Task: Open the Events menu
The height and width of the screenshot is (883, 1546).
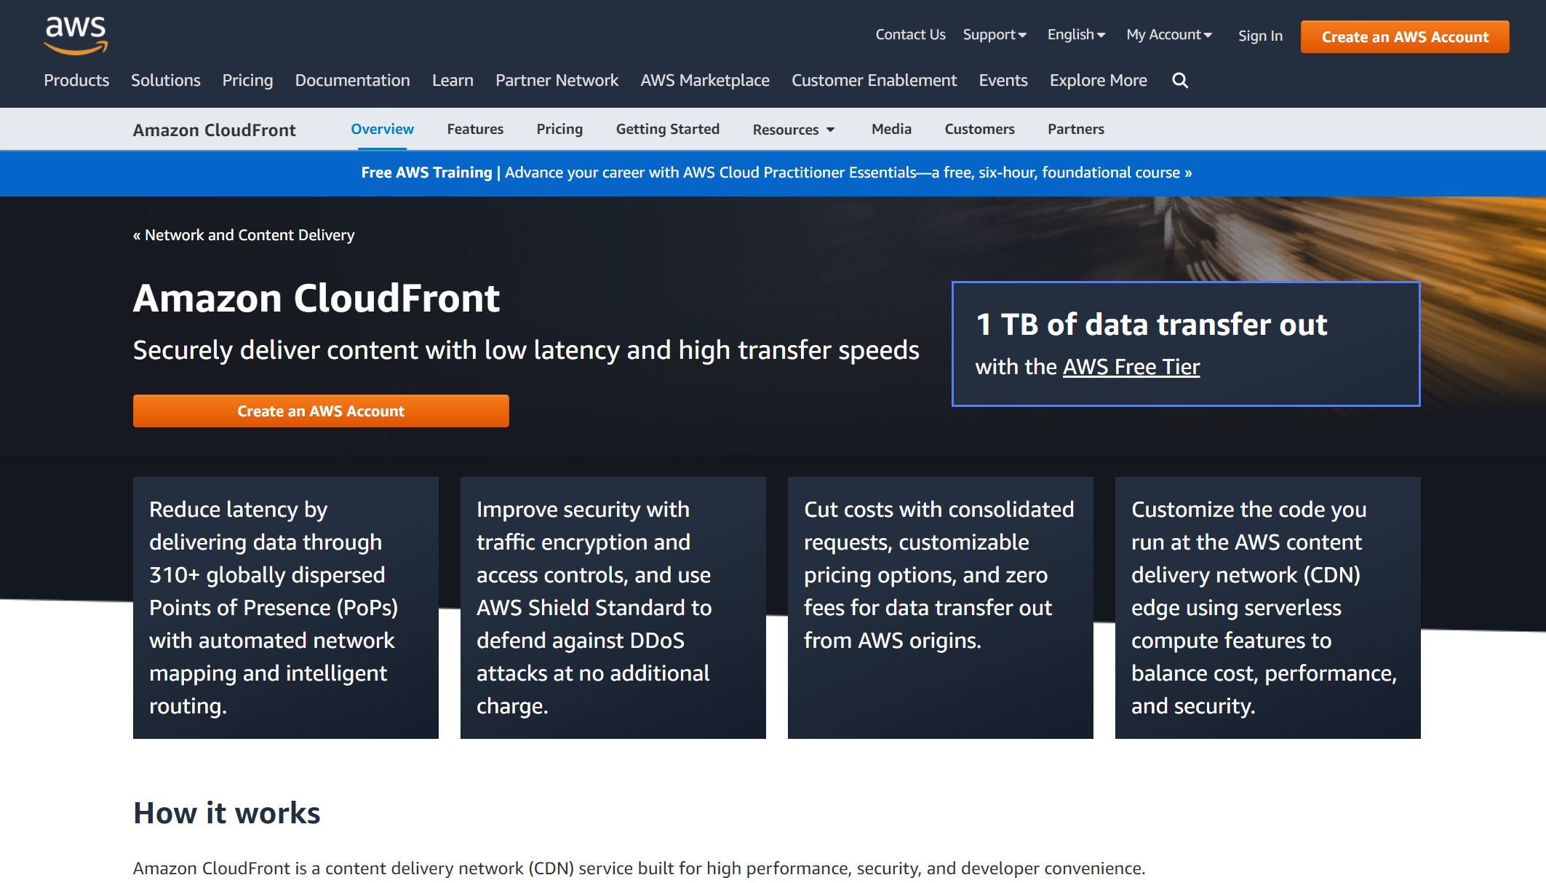Action: tap(1003, 81)
